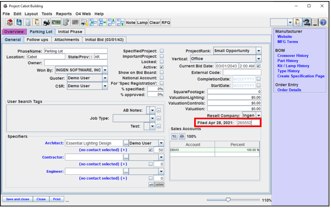Open the Won By dropdown
This screenshot has height=208, width=331.
[105, 70]
